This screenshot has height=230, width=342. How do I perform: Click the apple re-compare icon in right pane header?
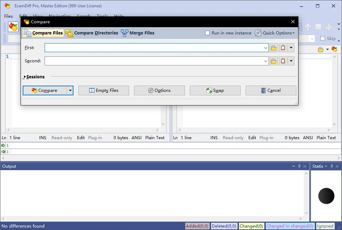coord(334,49)
